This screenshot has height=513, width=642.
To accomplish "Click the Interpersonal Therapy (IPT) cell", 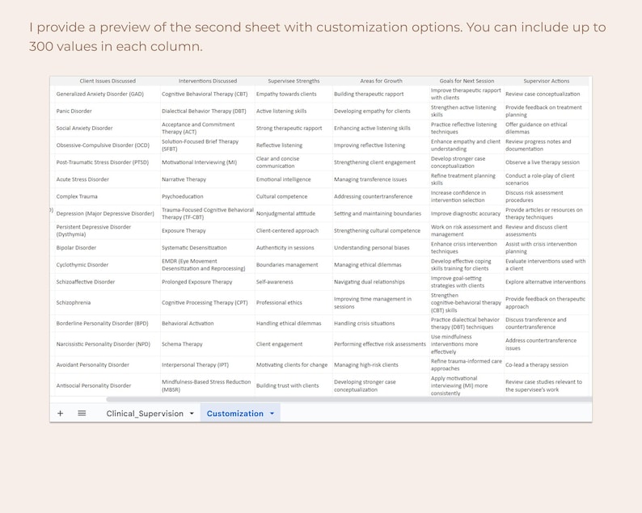I will [208, 365].
